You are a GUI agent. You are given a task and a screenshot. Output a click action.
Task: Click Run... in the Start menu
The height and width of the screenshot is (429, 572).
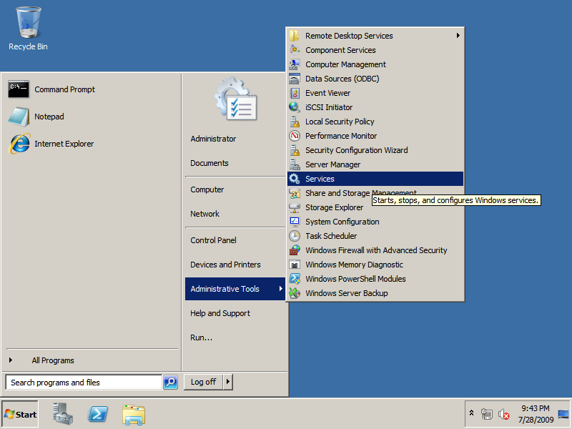tap(235, 337)
